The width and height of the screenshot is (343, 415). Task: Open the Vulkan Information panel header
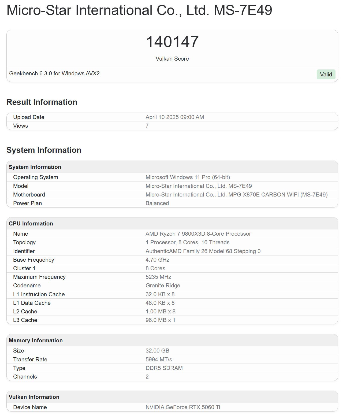pyautogui.click(x=33, y=397)
